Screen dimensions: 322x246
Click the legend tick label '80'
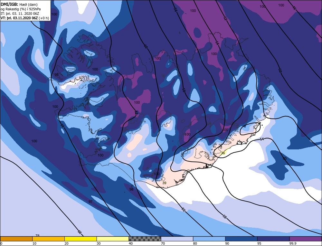(195, 243)
